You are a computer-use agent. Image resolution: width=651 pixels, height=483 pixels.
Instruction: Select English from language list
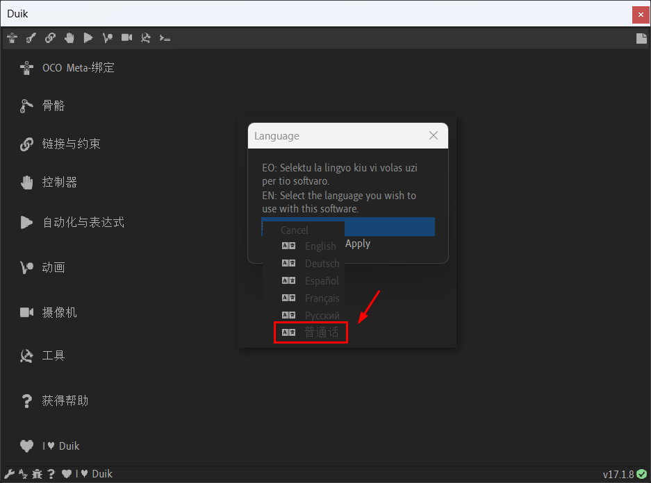(309, 246)
